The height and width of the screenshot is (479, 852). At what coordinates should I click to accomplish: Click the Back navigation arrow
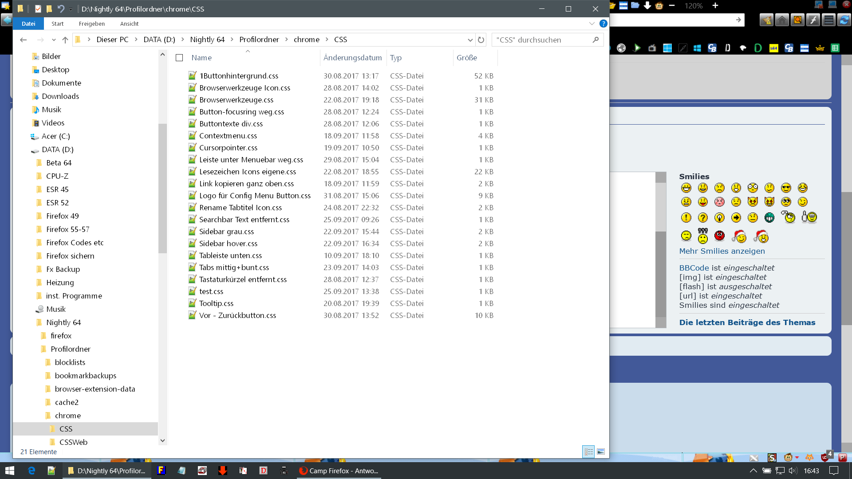(x=24, y=40)
